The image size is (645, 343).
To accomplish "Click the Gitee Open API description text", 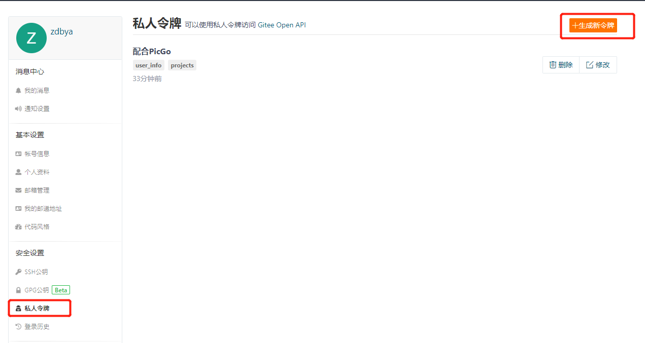I will click(245, 25).
